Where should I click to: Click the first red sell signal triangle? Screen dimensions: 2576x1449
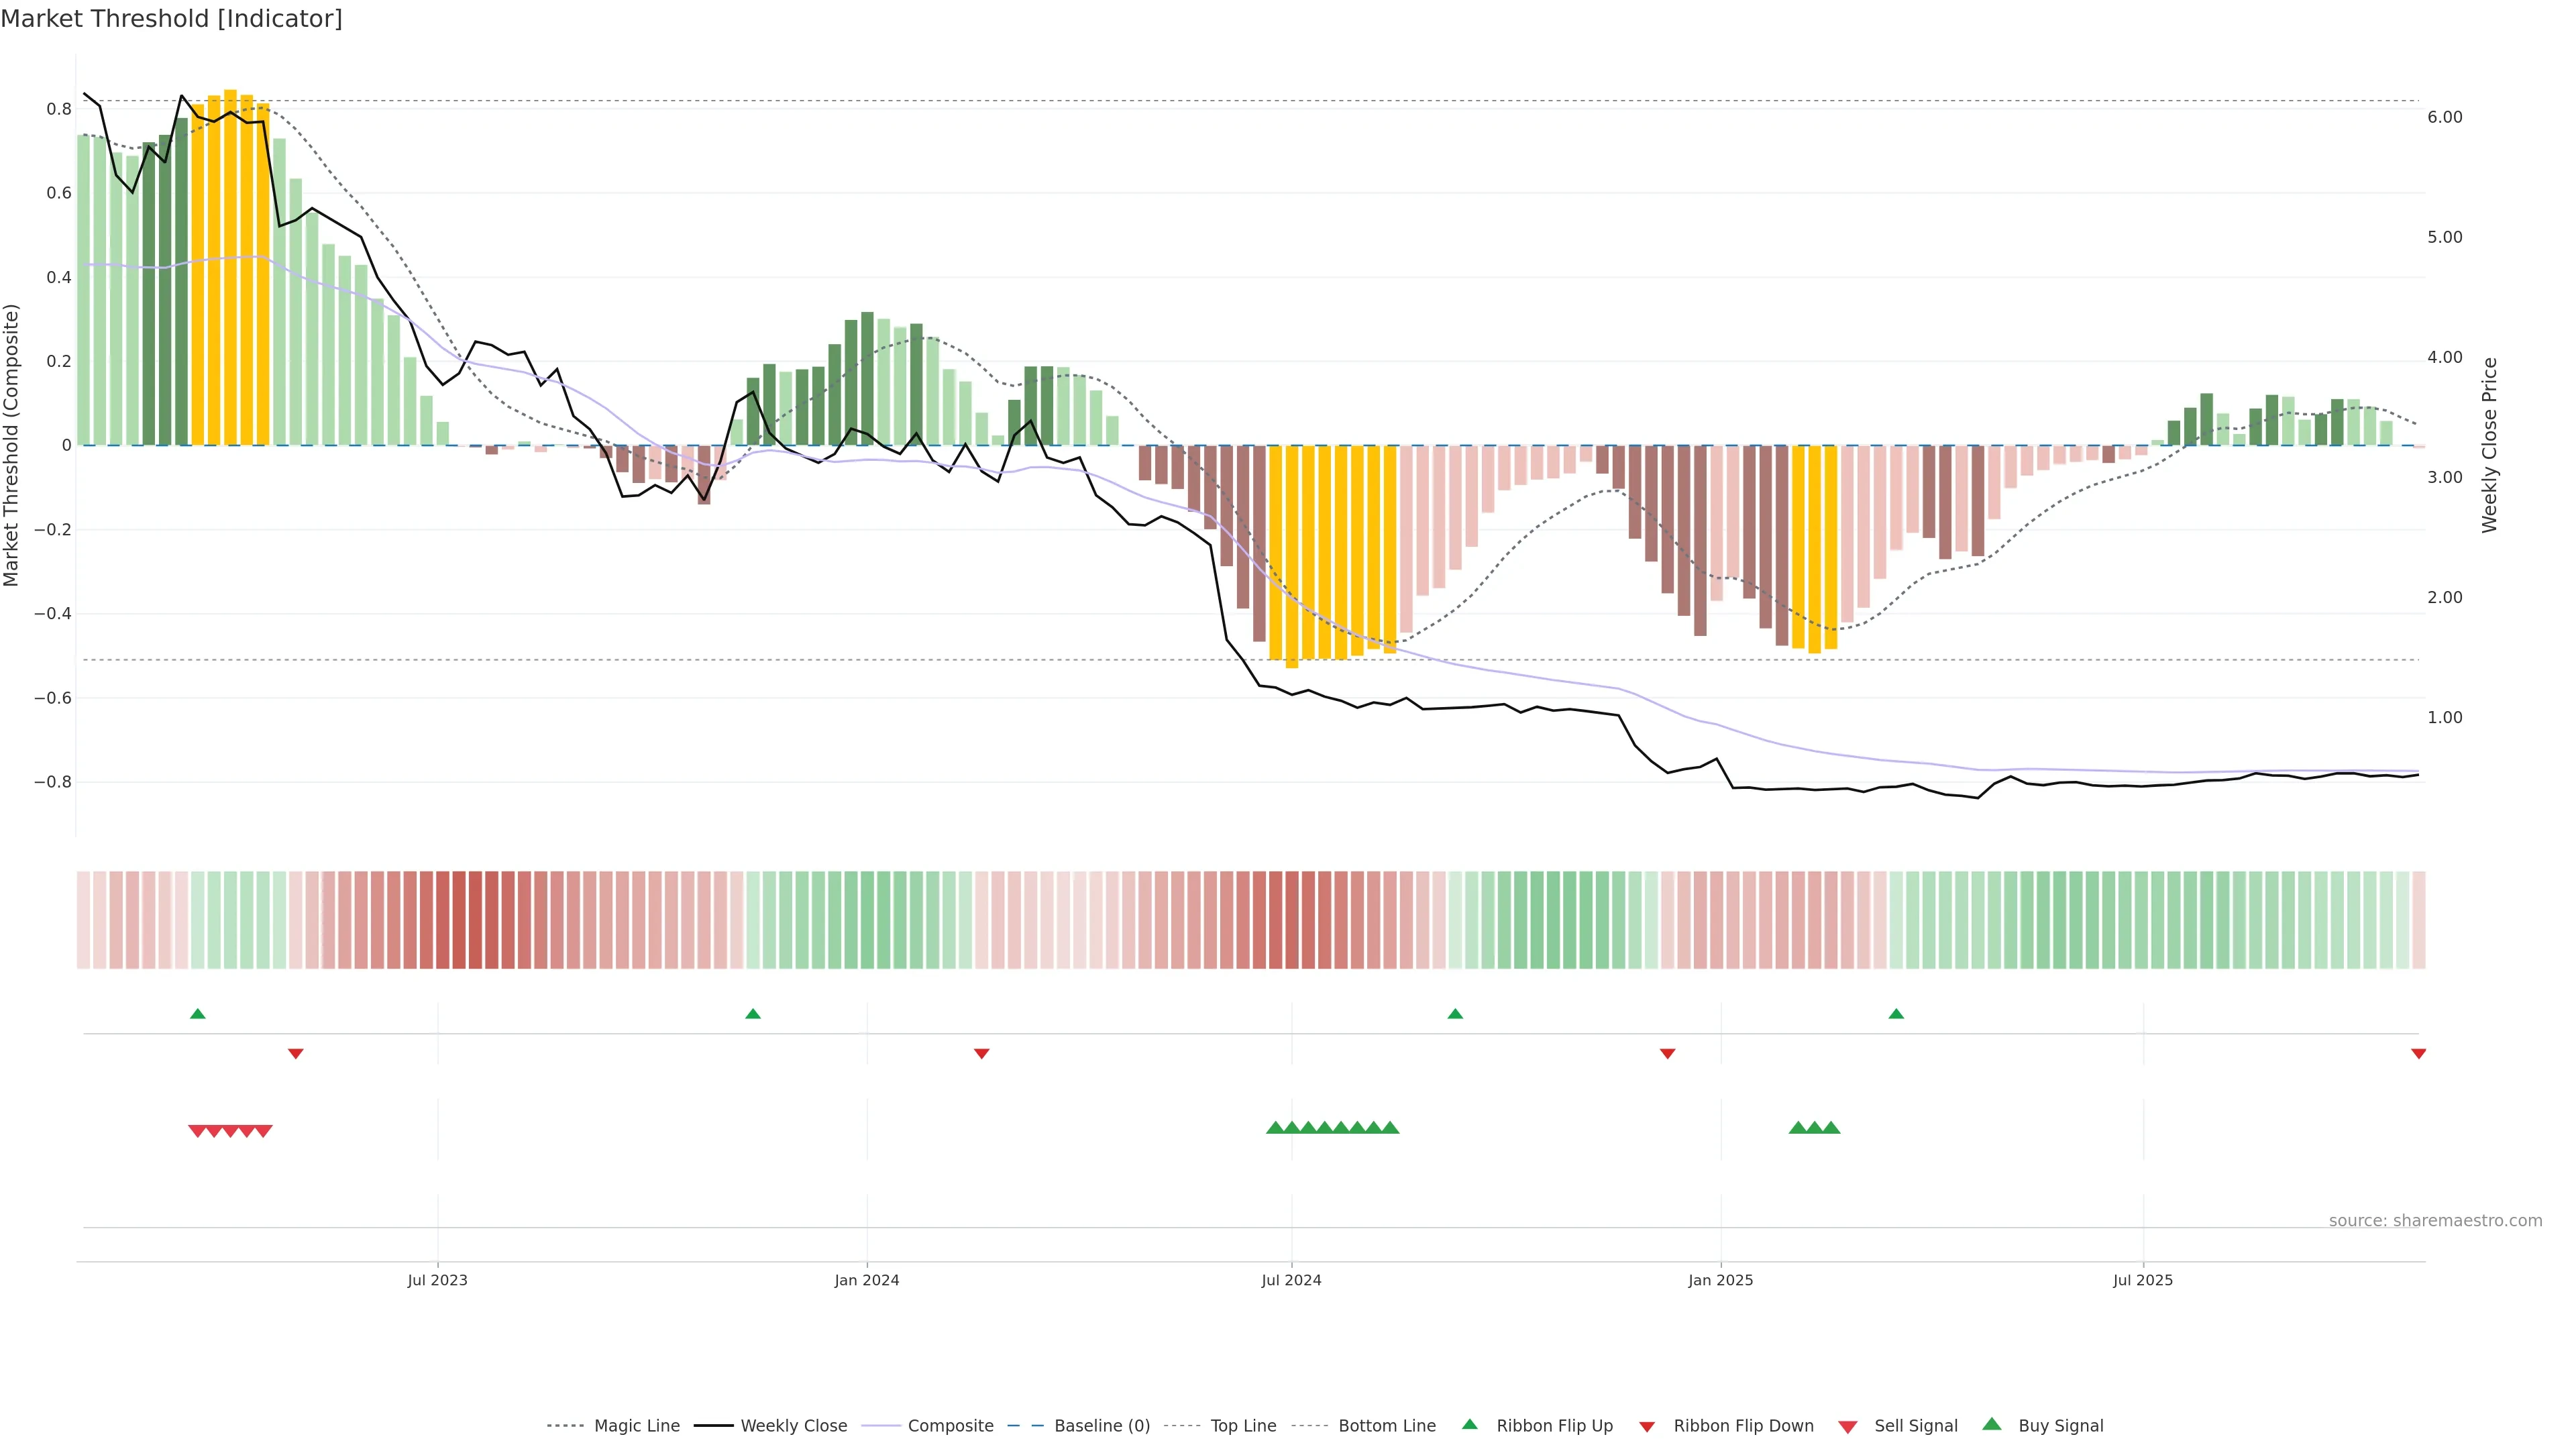[197, 1131]
